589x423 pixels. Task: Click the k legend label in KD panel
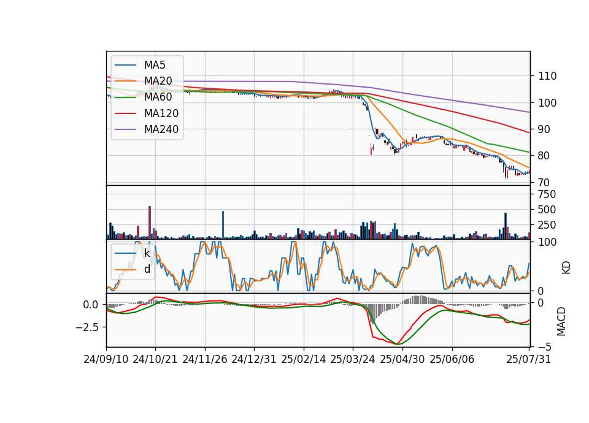click(147, 253)
